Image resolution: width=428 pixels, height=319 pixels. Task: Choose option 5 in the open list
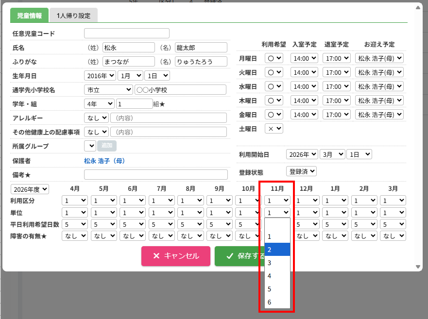click(277, 289)
